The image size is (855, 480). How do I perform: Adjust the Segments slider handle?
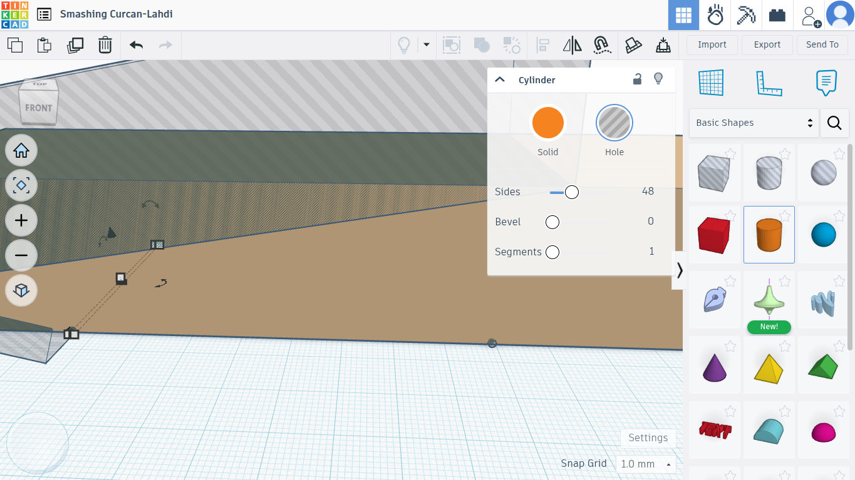pos(552,252)
